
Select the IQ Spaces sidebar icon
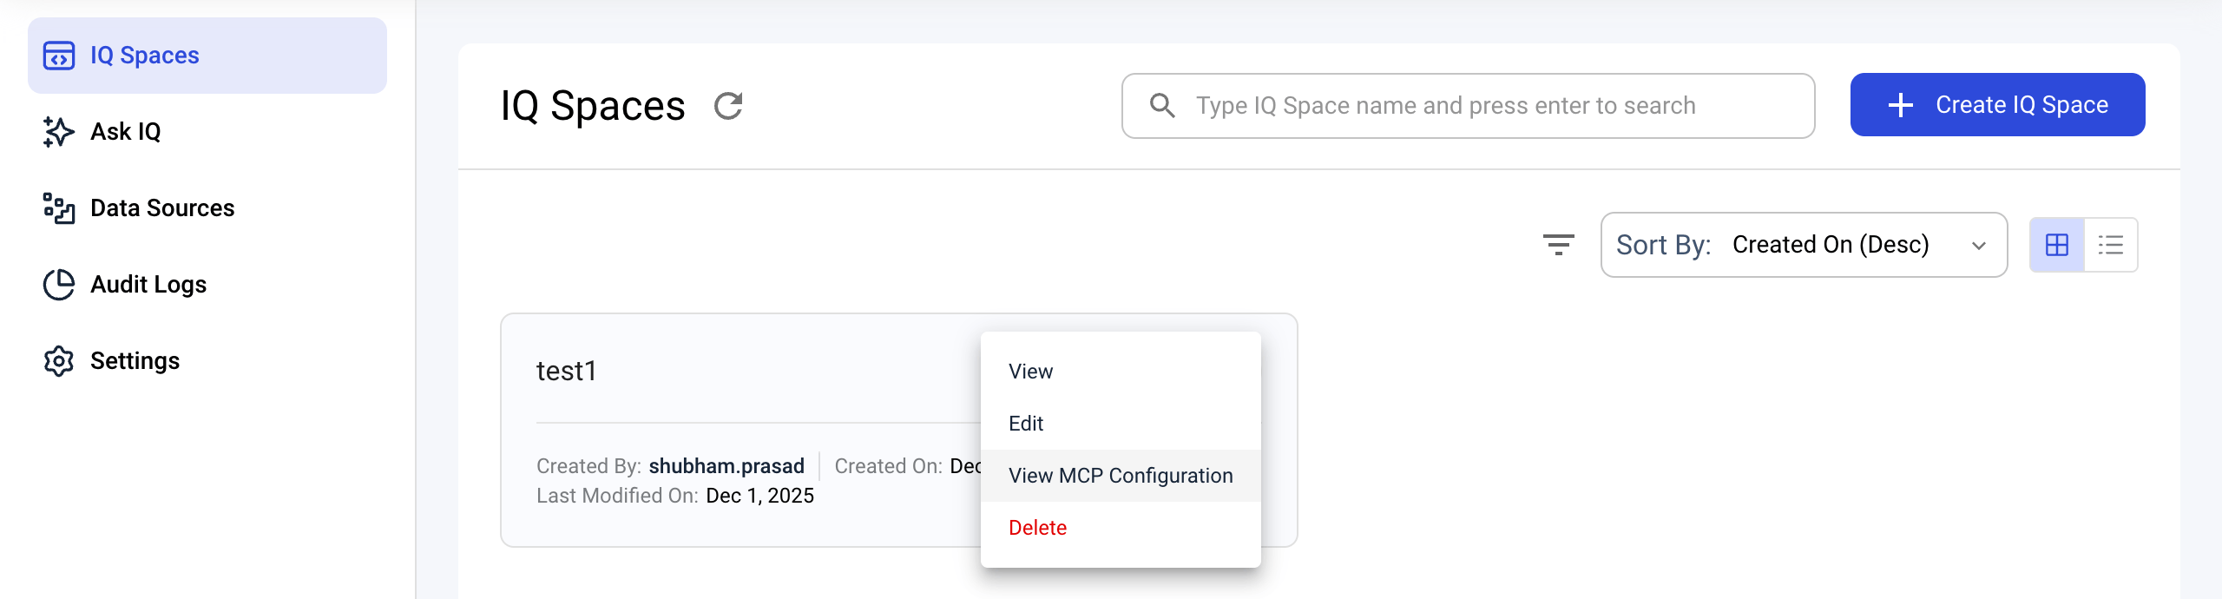point(57,55)
